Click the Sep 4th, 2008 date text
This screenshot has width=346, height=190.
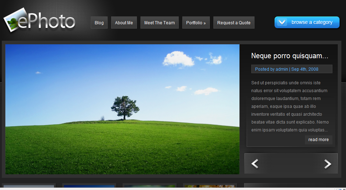click(305, 69)
